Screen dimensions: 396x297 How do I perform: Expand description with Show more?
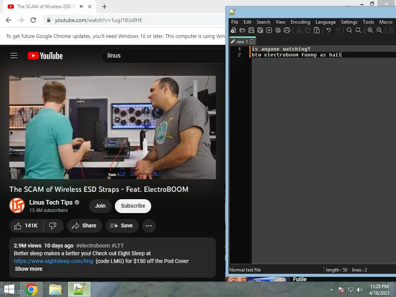coord(29,269)
